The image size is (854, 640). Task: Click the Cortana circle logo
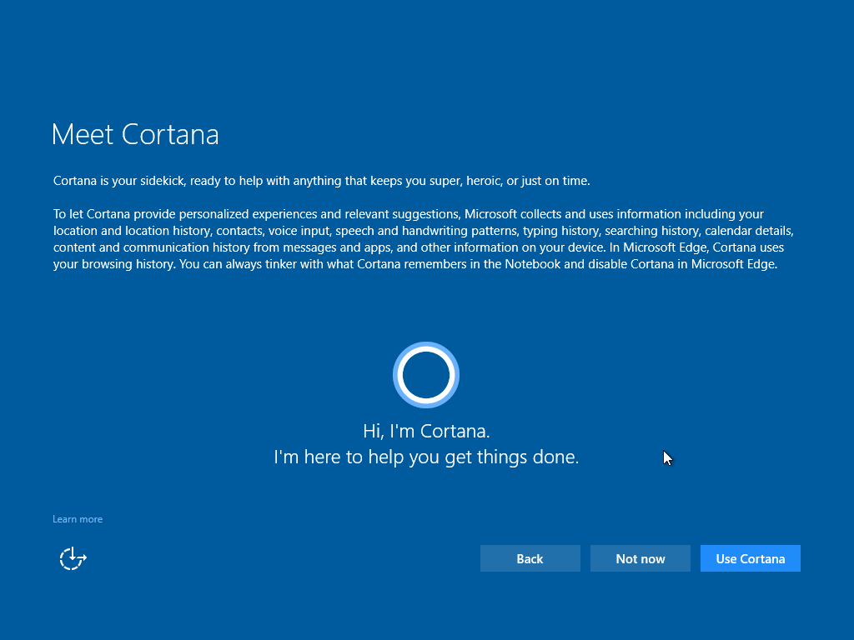click(x=426, y=375)
